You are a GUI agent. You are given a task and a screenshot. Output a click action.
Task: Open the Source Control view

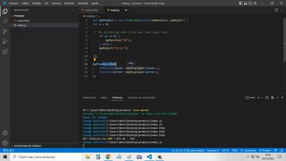5,31
